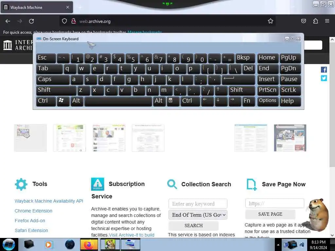Toggle the left Shift key
This screenshot has height=251, width=335.
[56, 91]
